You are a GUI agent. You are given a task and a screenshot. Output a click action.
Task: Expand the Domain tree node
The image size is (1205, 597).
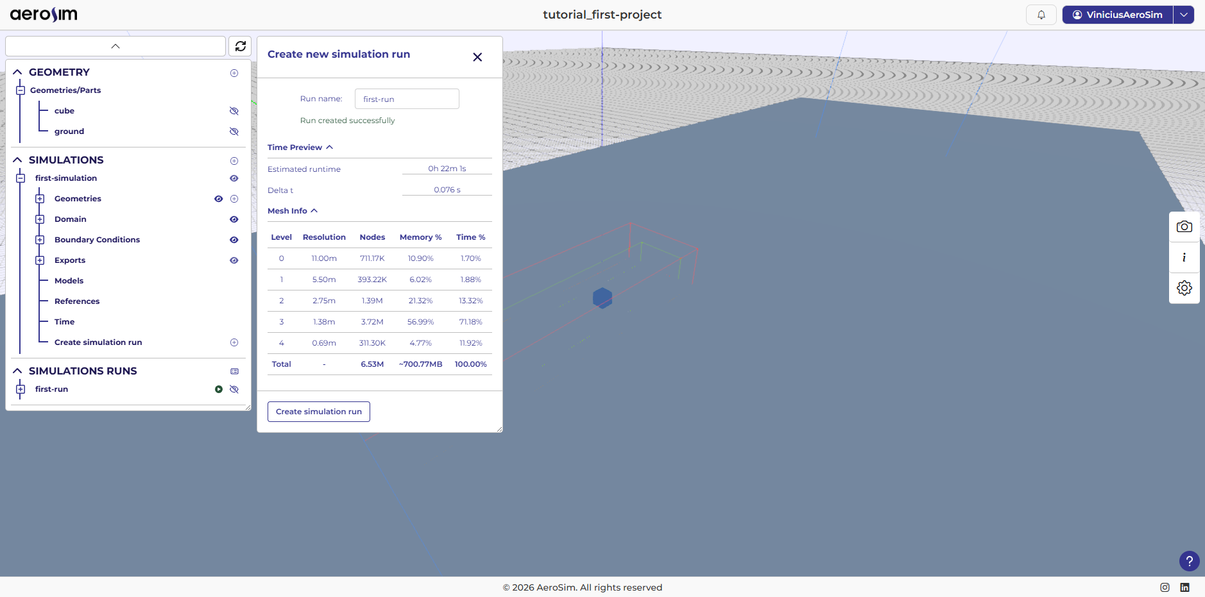pos(40,219)
